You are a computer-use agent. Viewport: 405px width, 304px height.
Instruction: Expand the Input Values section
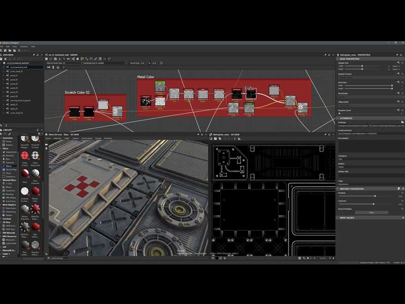[x=347, y=218]
